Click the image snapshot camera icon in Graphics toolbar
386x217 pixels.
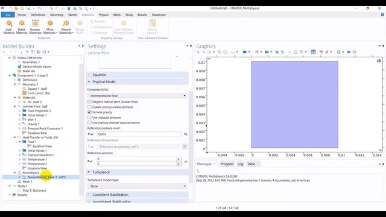pyautogui.click(x=349, y=52)
